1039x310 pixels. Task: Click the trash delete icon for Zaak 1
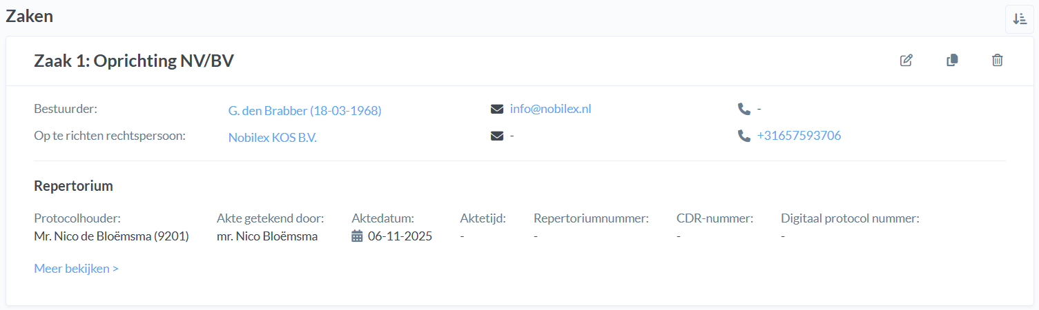click(x=997, y=61)
